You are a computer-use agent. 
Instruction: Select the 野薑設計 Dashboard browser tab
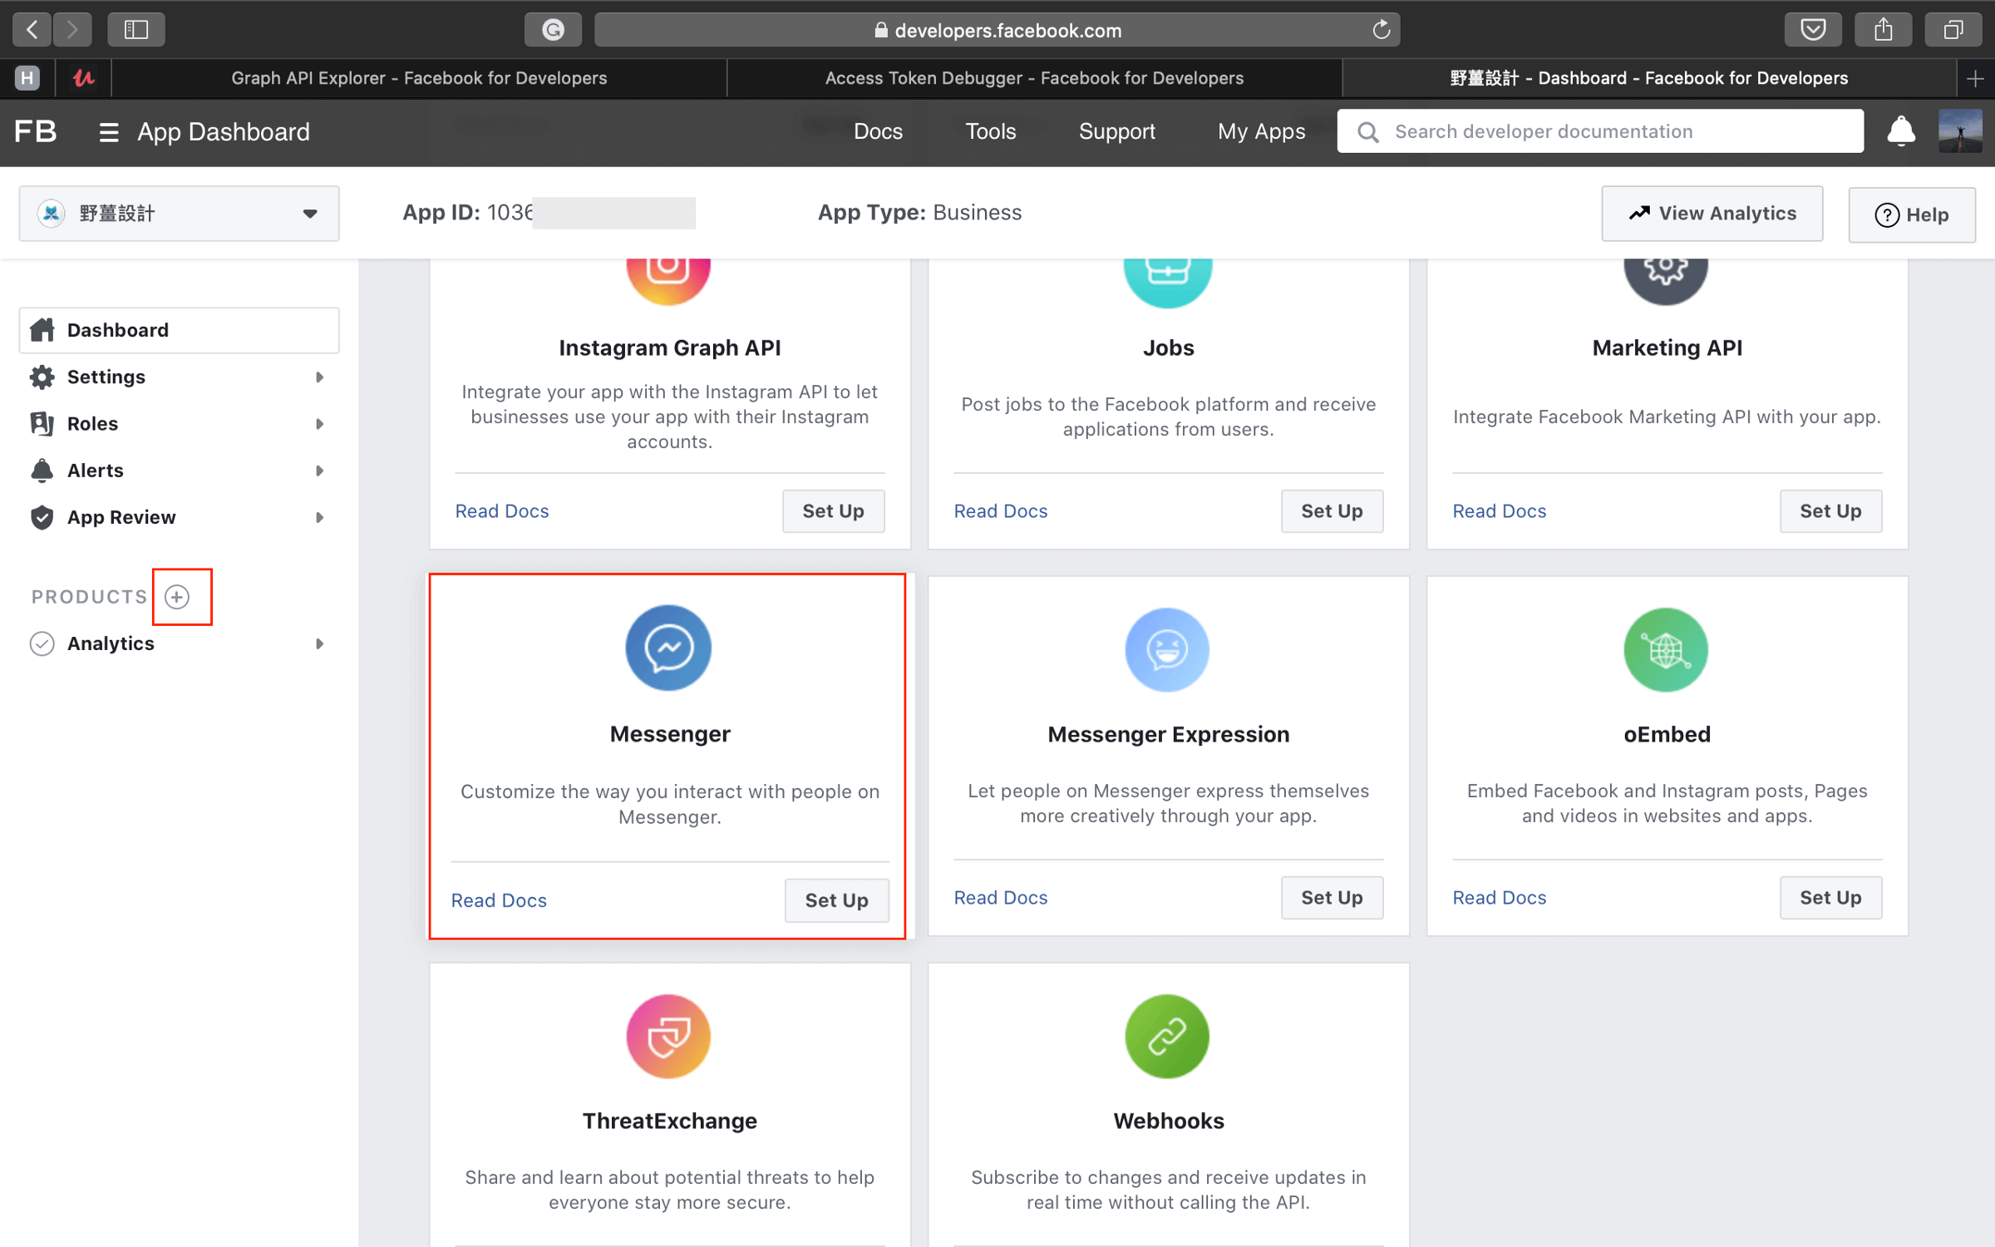(1649, 78)
